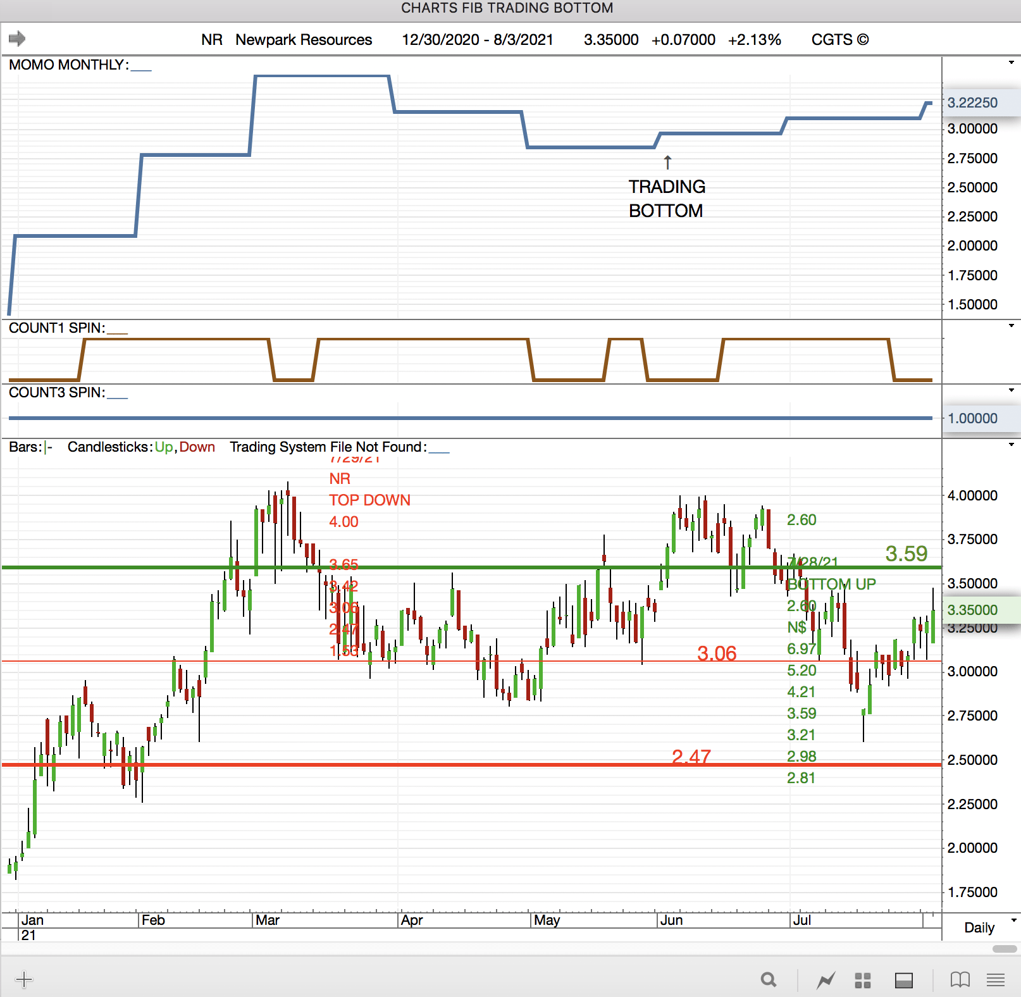Screen dimensions: 1021x997
Task: Click the Jul month label on time axis
Action: 802,920
